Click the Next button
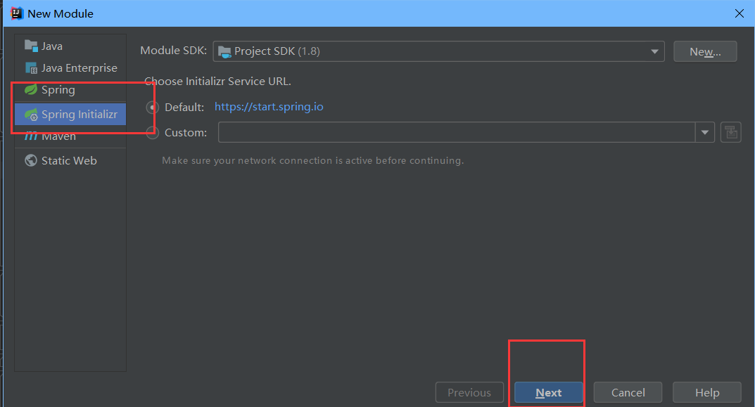The width and height of the screenshot is (755, 407). click(x=548, y=392)
